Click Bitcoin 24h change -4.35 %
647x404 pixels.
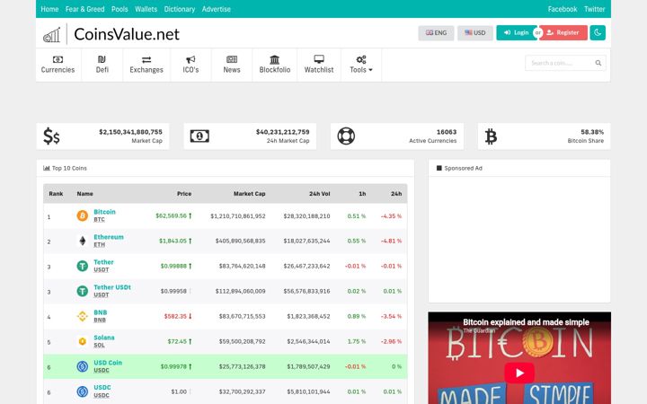point(391,216)
